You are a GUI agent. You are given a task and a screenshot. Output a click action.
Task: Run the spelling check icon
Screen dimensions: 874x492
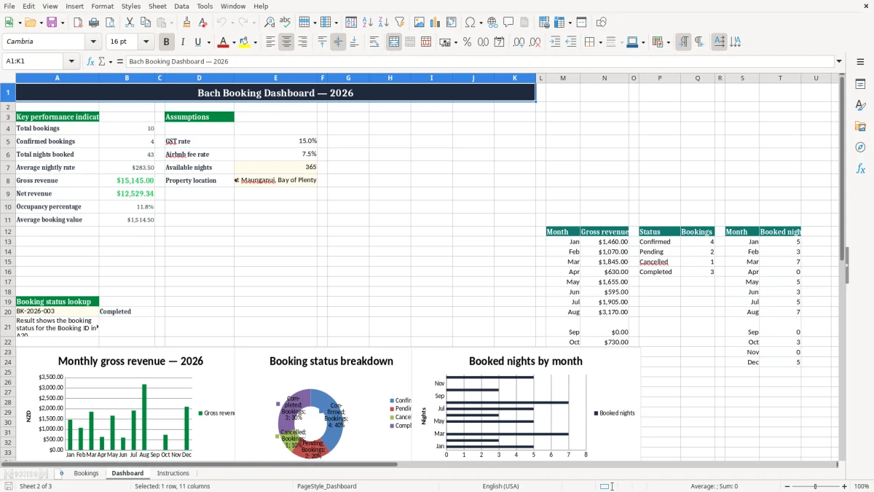(x=286, y=23)
